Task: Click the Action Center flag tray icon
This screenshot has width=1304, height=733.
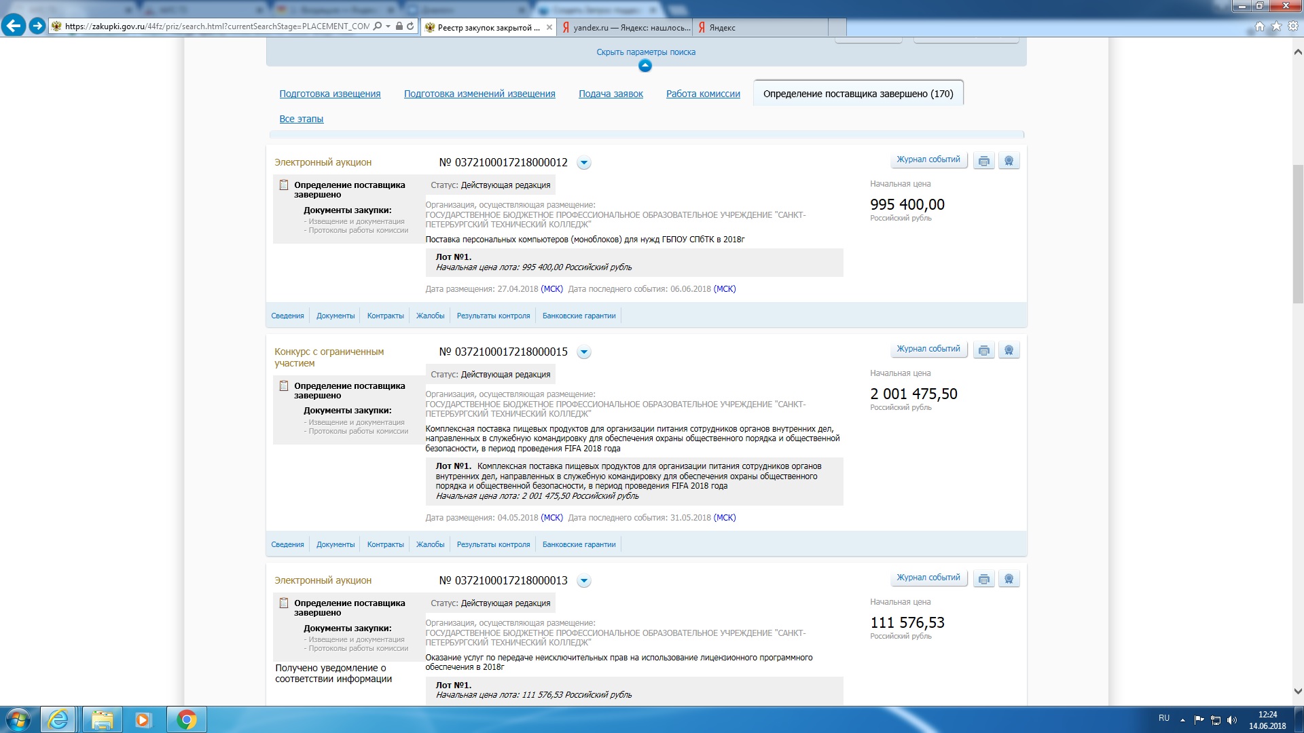Action: [1199, 719]
